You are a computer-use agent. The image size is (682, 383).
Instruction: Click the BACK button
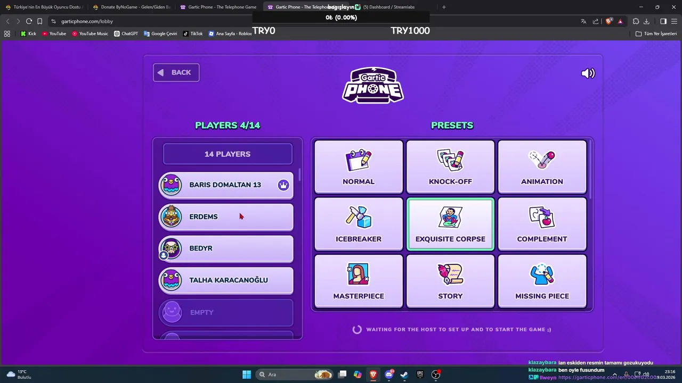coord(176,72)
